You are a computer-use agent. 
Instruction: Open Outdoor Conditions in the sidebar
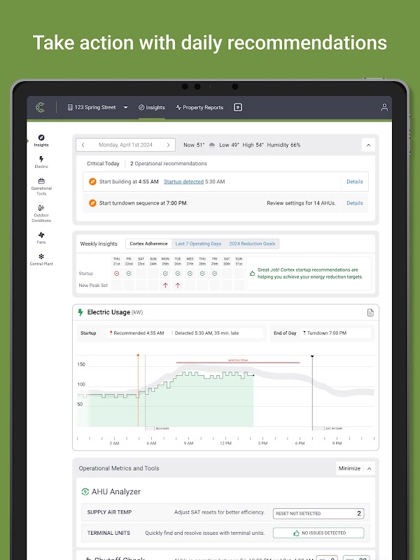[x=41, y=213]
